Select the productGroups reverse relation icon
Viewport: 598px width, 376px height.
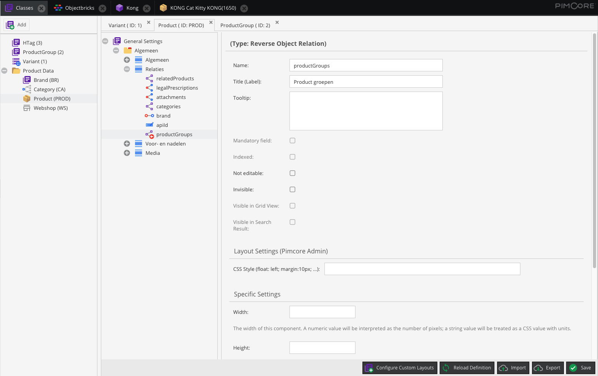pyautogui.click(x=149, y=134)
